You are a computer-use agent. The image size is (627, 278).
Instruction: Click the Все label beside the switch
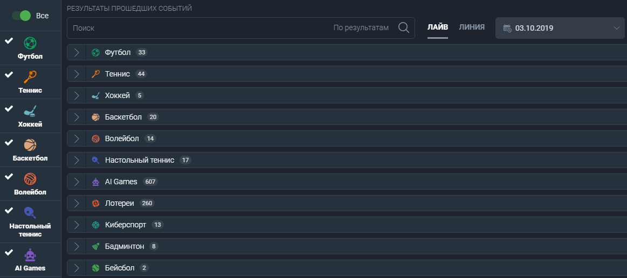(43, 16)
